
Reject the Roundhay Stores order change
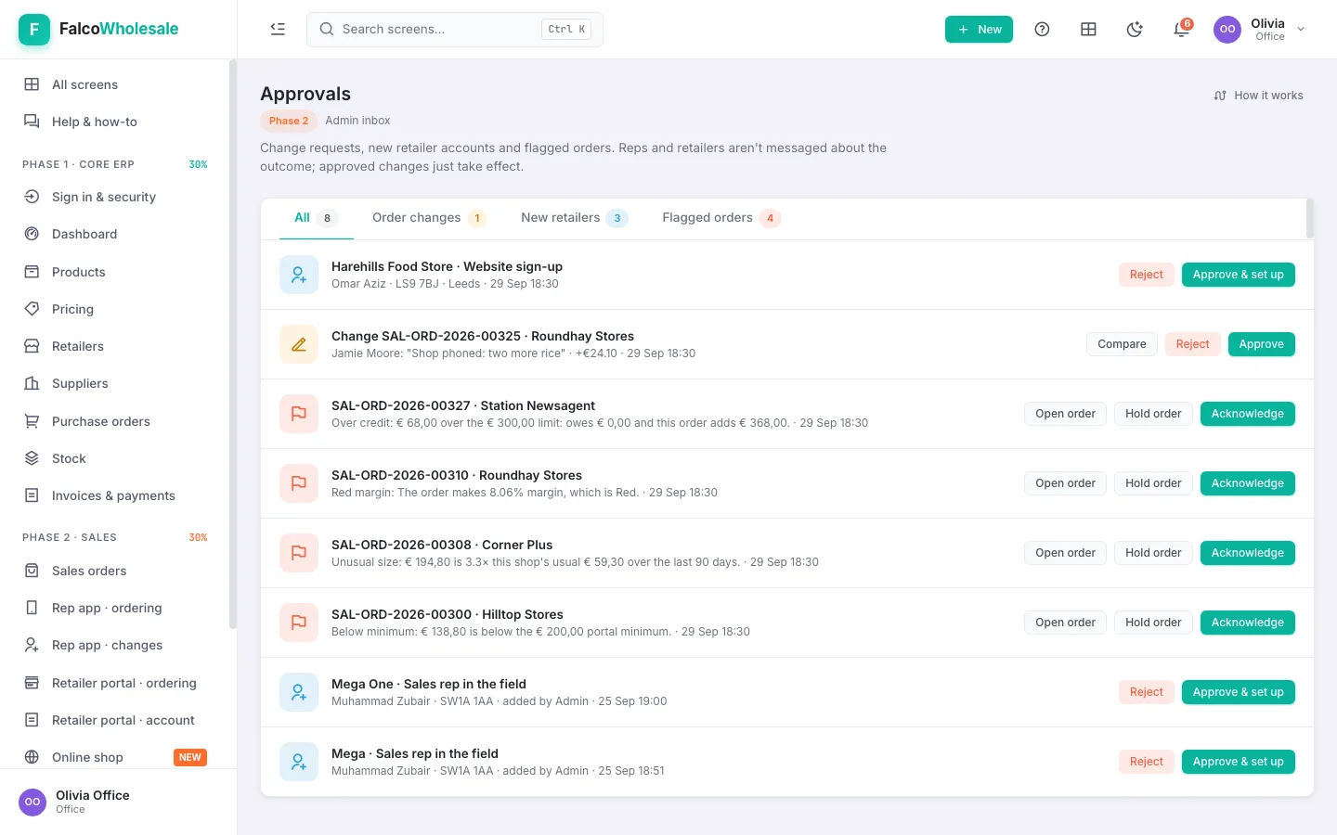point(1192,344)
